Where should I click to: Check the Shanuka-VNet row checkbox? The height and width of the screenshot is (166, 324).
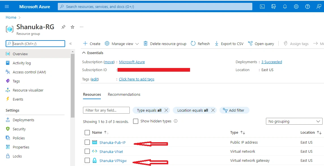point(87,151)
